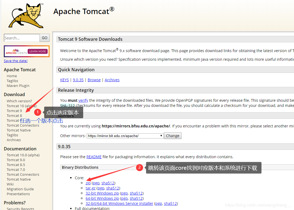The image size is (294, 210).
Task: Open pgp for 64-bit Windows zip
Action: point(124,198)
